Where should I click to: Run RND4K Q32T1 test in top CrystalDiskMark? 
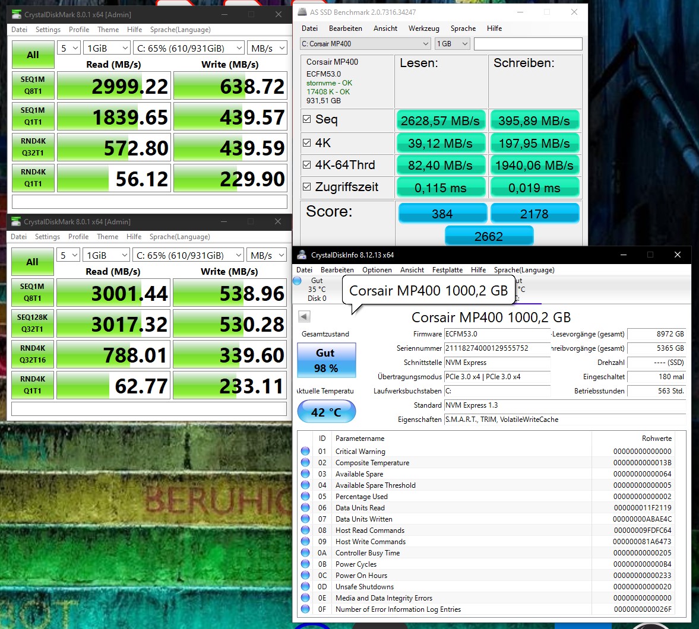[33, 147]
